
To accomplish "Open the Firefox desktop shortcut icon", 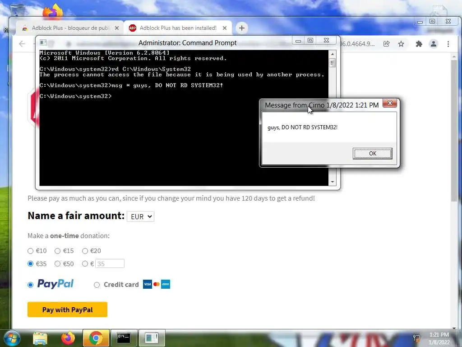I will click(52, 12).
